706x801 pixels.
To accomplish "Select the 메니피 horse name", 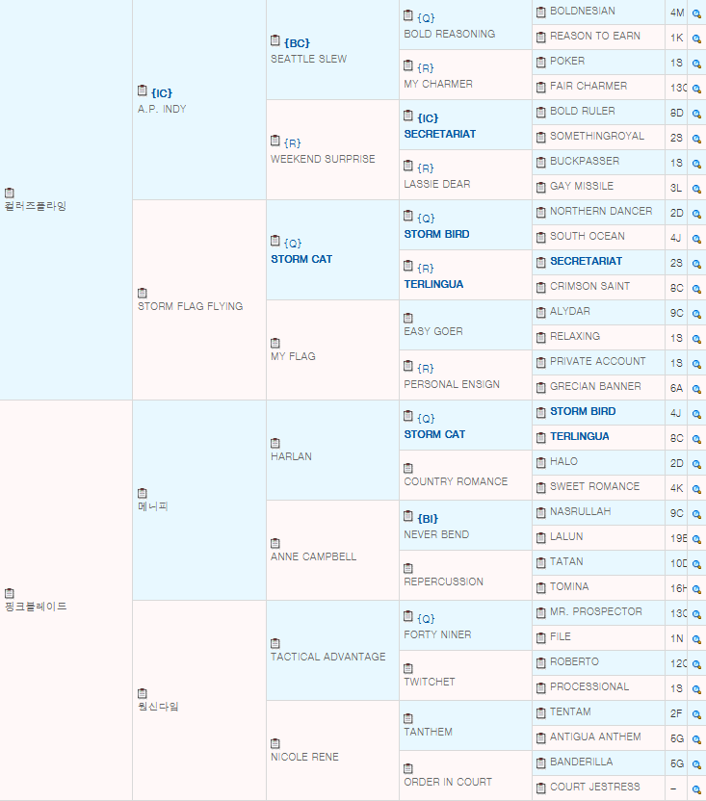I will (x=153, y=506).
